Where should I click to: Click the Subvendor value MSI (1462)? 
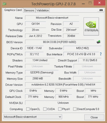click(82, 48)
